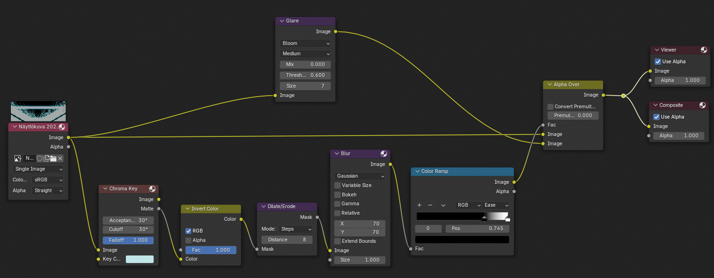This screenshot has width=714, height=278.
Task: Click the open image folder icon
Action: 54,158
